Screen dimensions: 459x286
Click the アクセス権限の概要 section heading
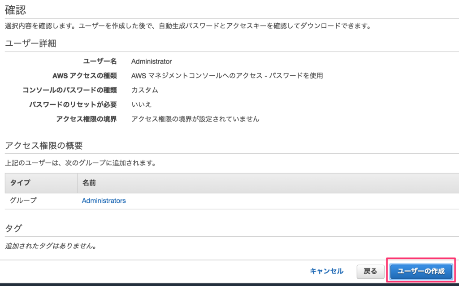[x=38, y=144]
